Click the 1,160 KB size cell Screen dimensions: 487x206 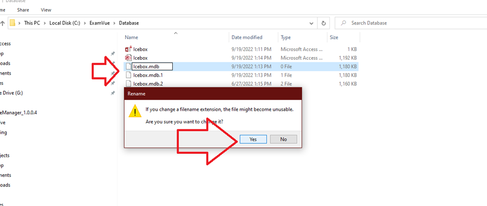347,84
